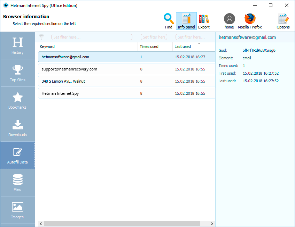Click the horizontal scrollbar left arrow
This screenshot has height=227, width=295.
point(41,224)
